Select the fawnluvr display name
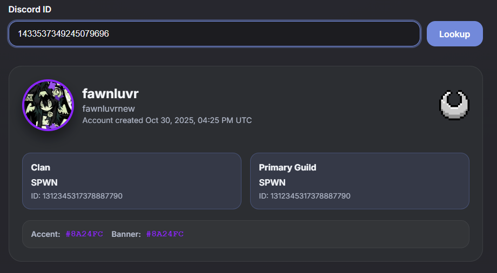The height and width of the screenshot is (273, 497). tap(110, 93)
